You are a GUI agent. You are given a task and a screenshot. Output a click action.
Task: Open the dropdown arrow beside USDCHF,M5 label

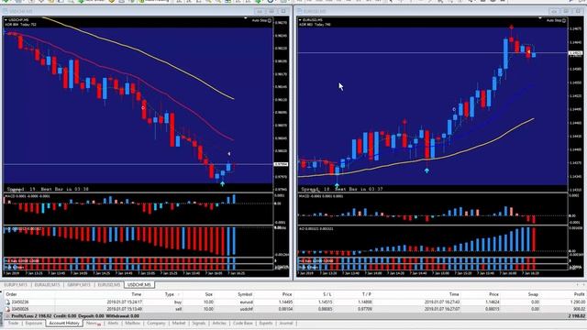[x=6, y=19]
